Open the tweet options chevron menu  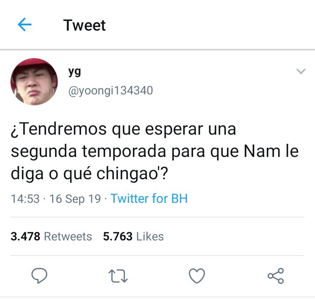coord(301,71)
